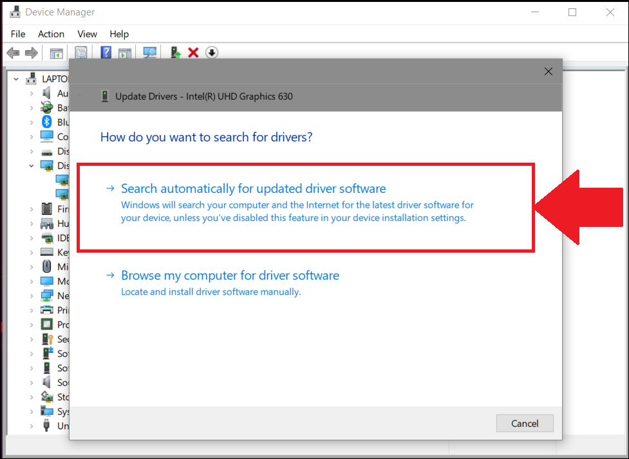This screenshot has width=629, height=459.
Task: Click the Disable device toolbar icon
Action: (x=211, y=52)
